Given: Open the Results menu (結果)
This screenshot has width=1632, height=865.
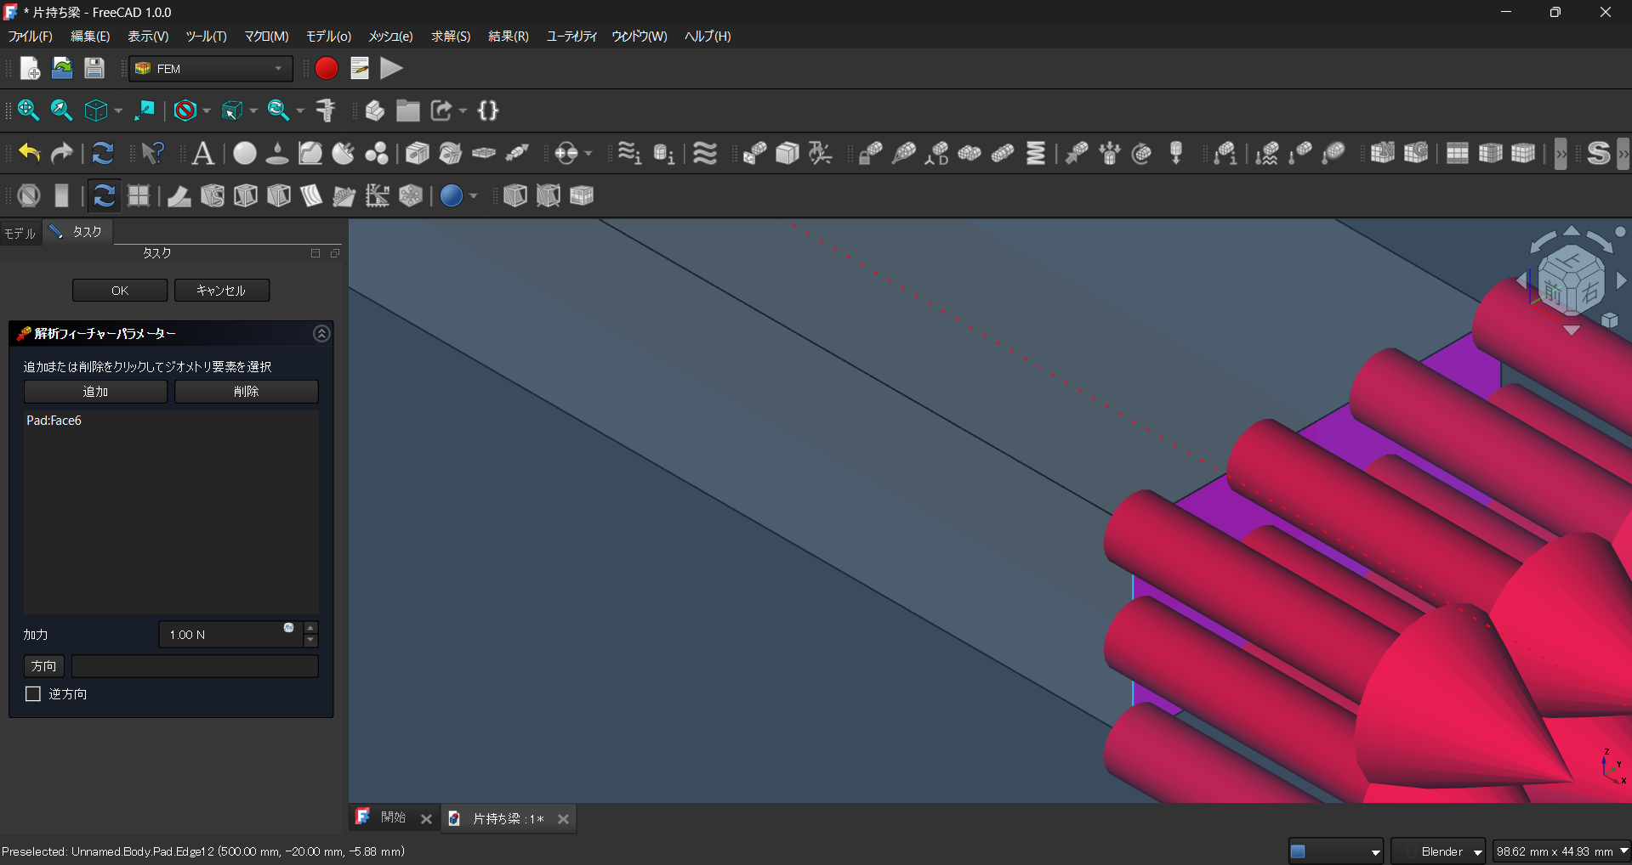Looking at the screenshot, I should click(x=509, y=37).
